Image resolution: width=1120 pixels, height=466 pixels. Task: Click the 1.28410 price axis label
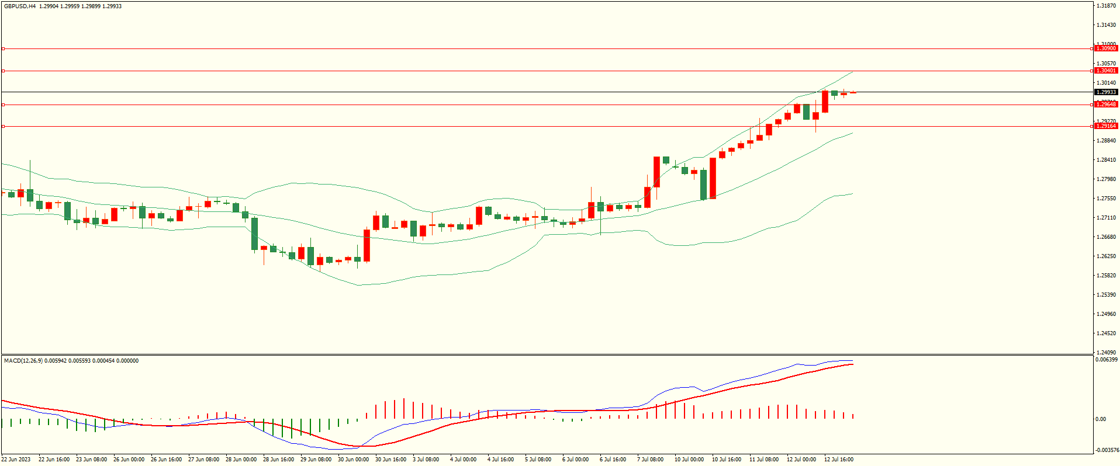[1106, 160]
